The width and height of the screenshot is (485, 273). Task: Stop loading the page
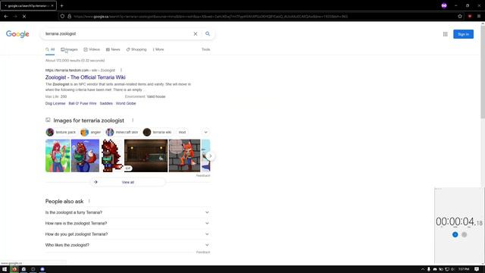point(24,16)
